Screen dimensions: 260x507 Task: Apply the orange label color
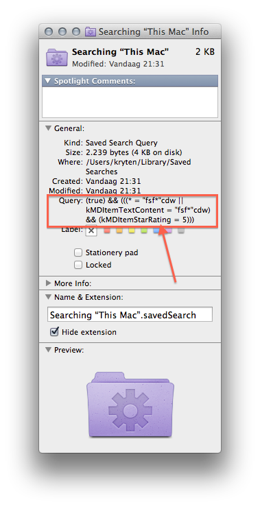(x=119, y=231)
